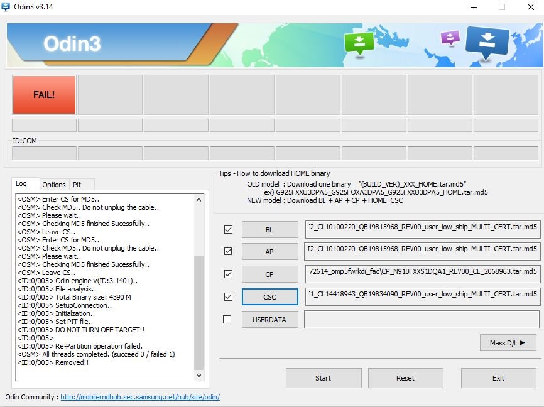Click the CP button to choose file

point(269,274)
